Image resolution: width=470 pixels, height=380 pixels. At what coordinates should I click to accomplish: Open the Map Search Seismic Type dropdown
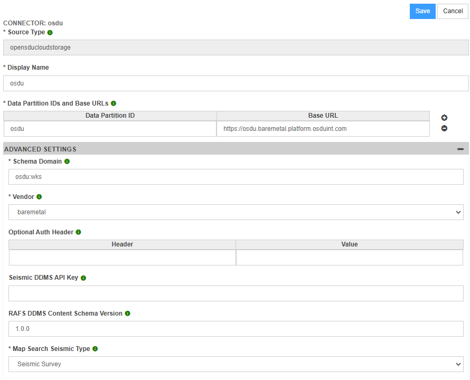point(236,364)
